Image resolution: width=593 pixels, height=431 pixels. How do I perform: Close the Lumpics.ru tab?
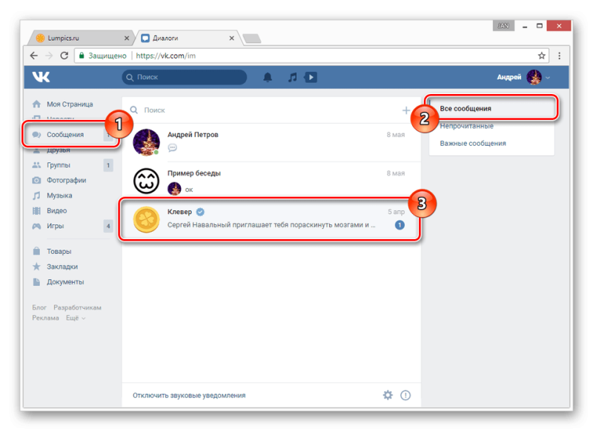click(x=127, y=39)
